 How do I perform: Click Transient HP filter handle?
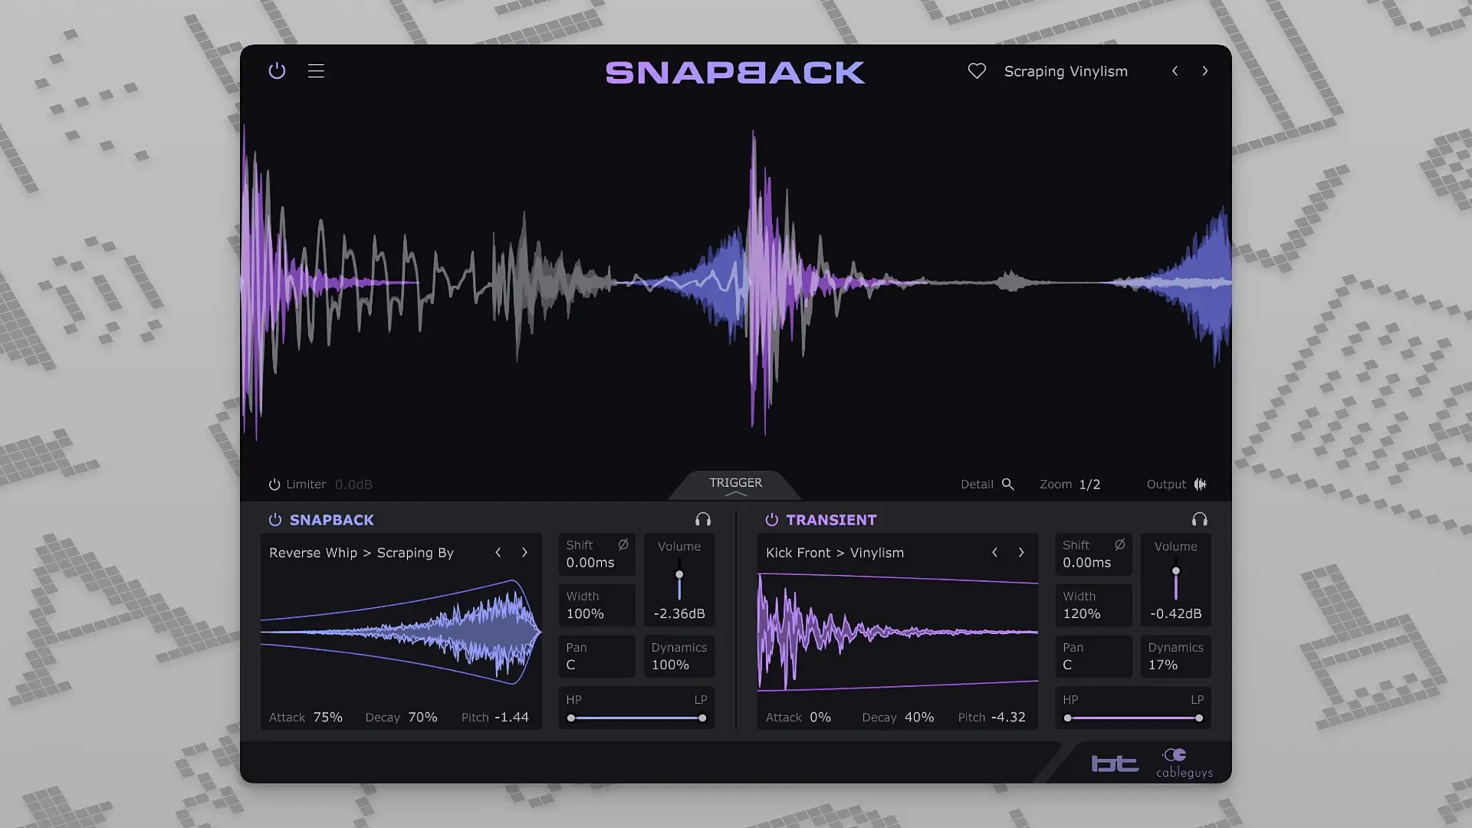click(1068, 718)
